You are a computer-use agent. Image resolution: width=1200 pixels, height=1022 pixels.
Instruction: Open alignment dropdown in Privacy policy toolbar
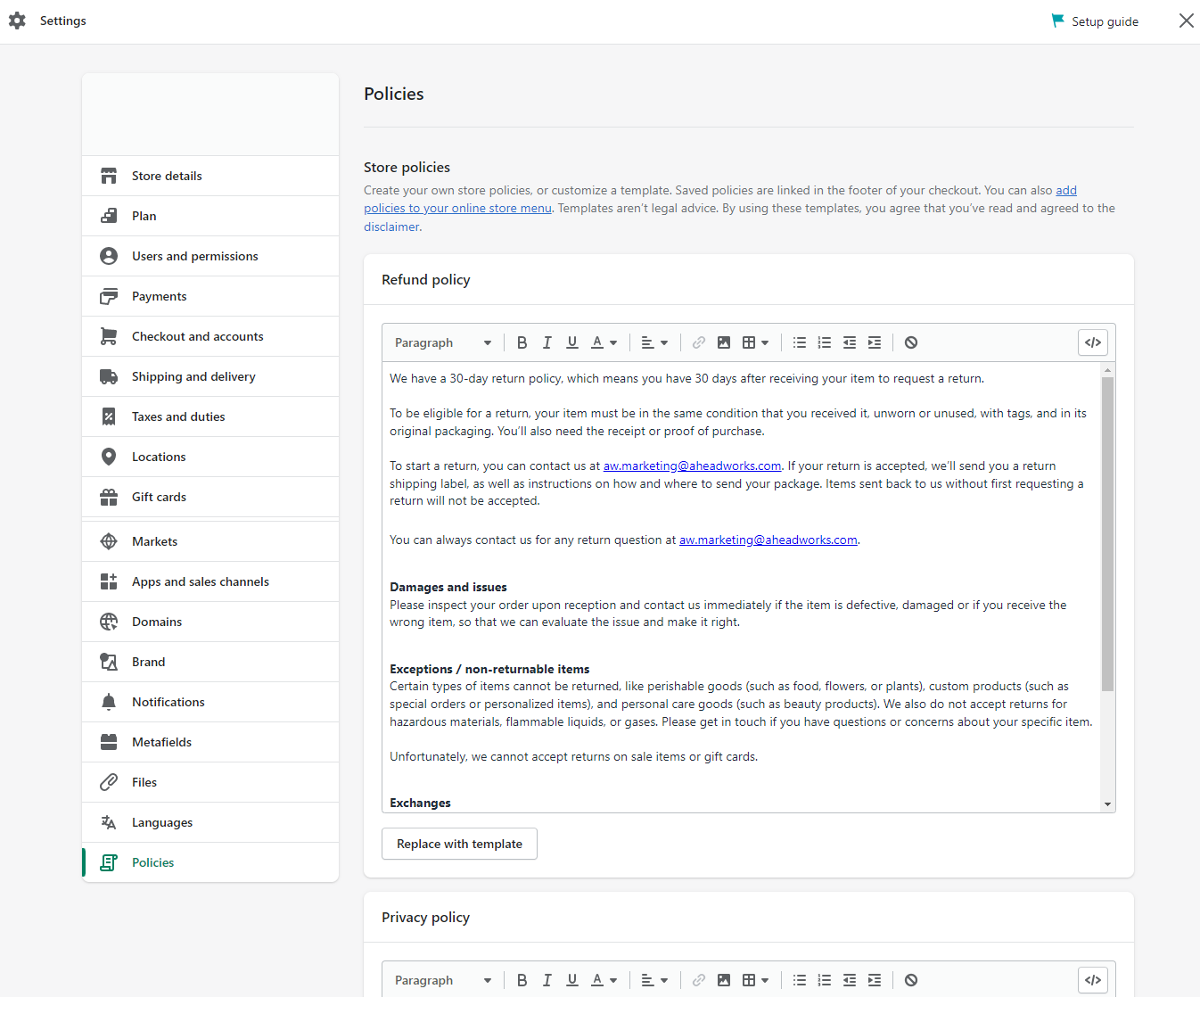pos(654,980)
